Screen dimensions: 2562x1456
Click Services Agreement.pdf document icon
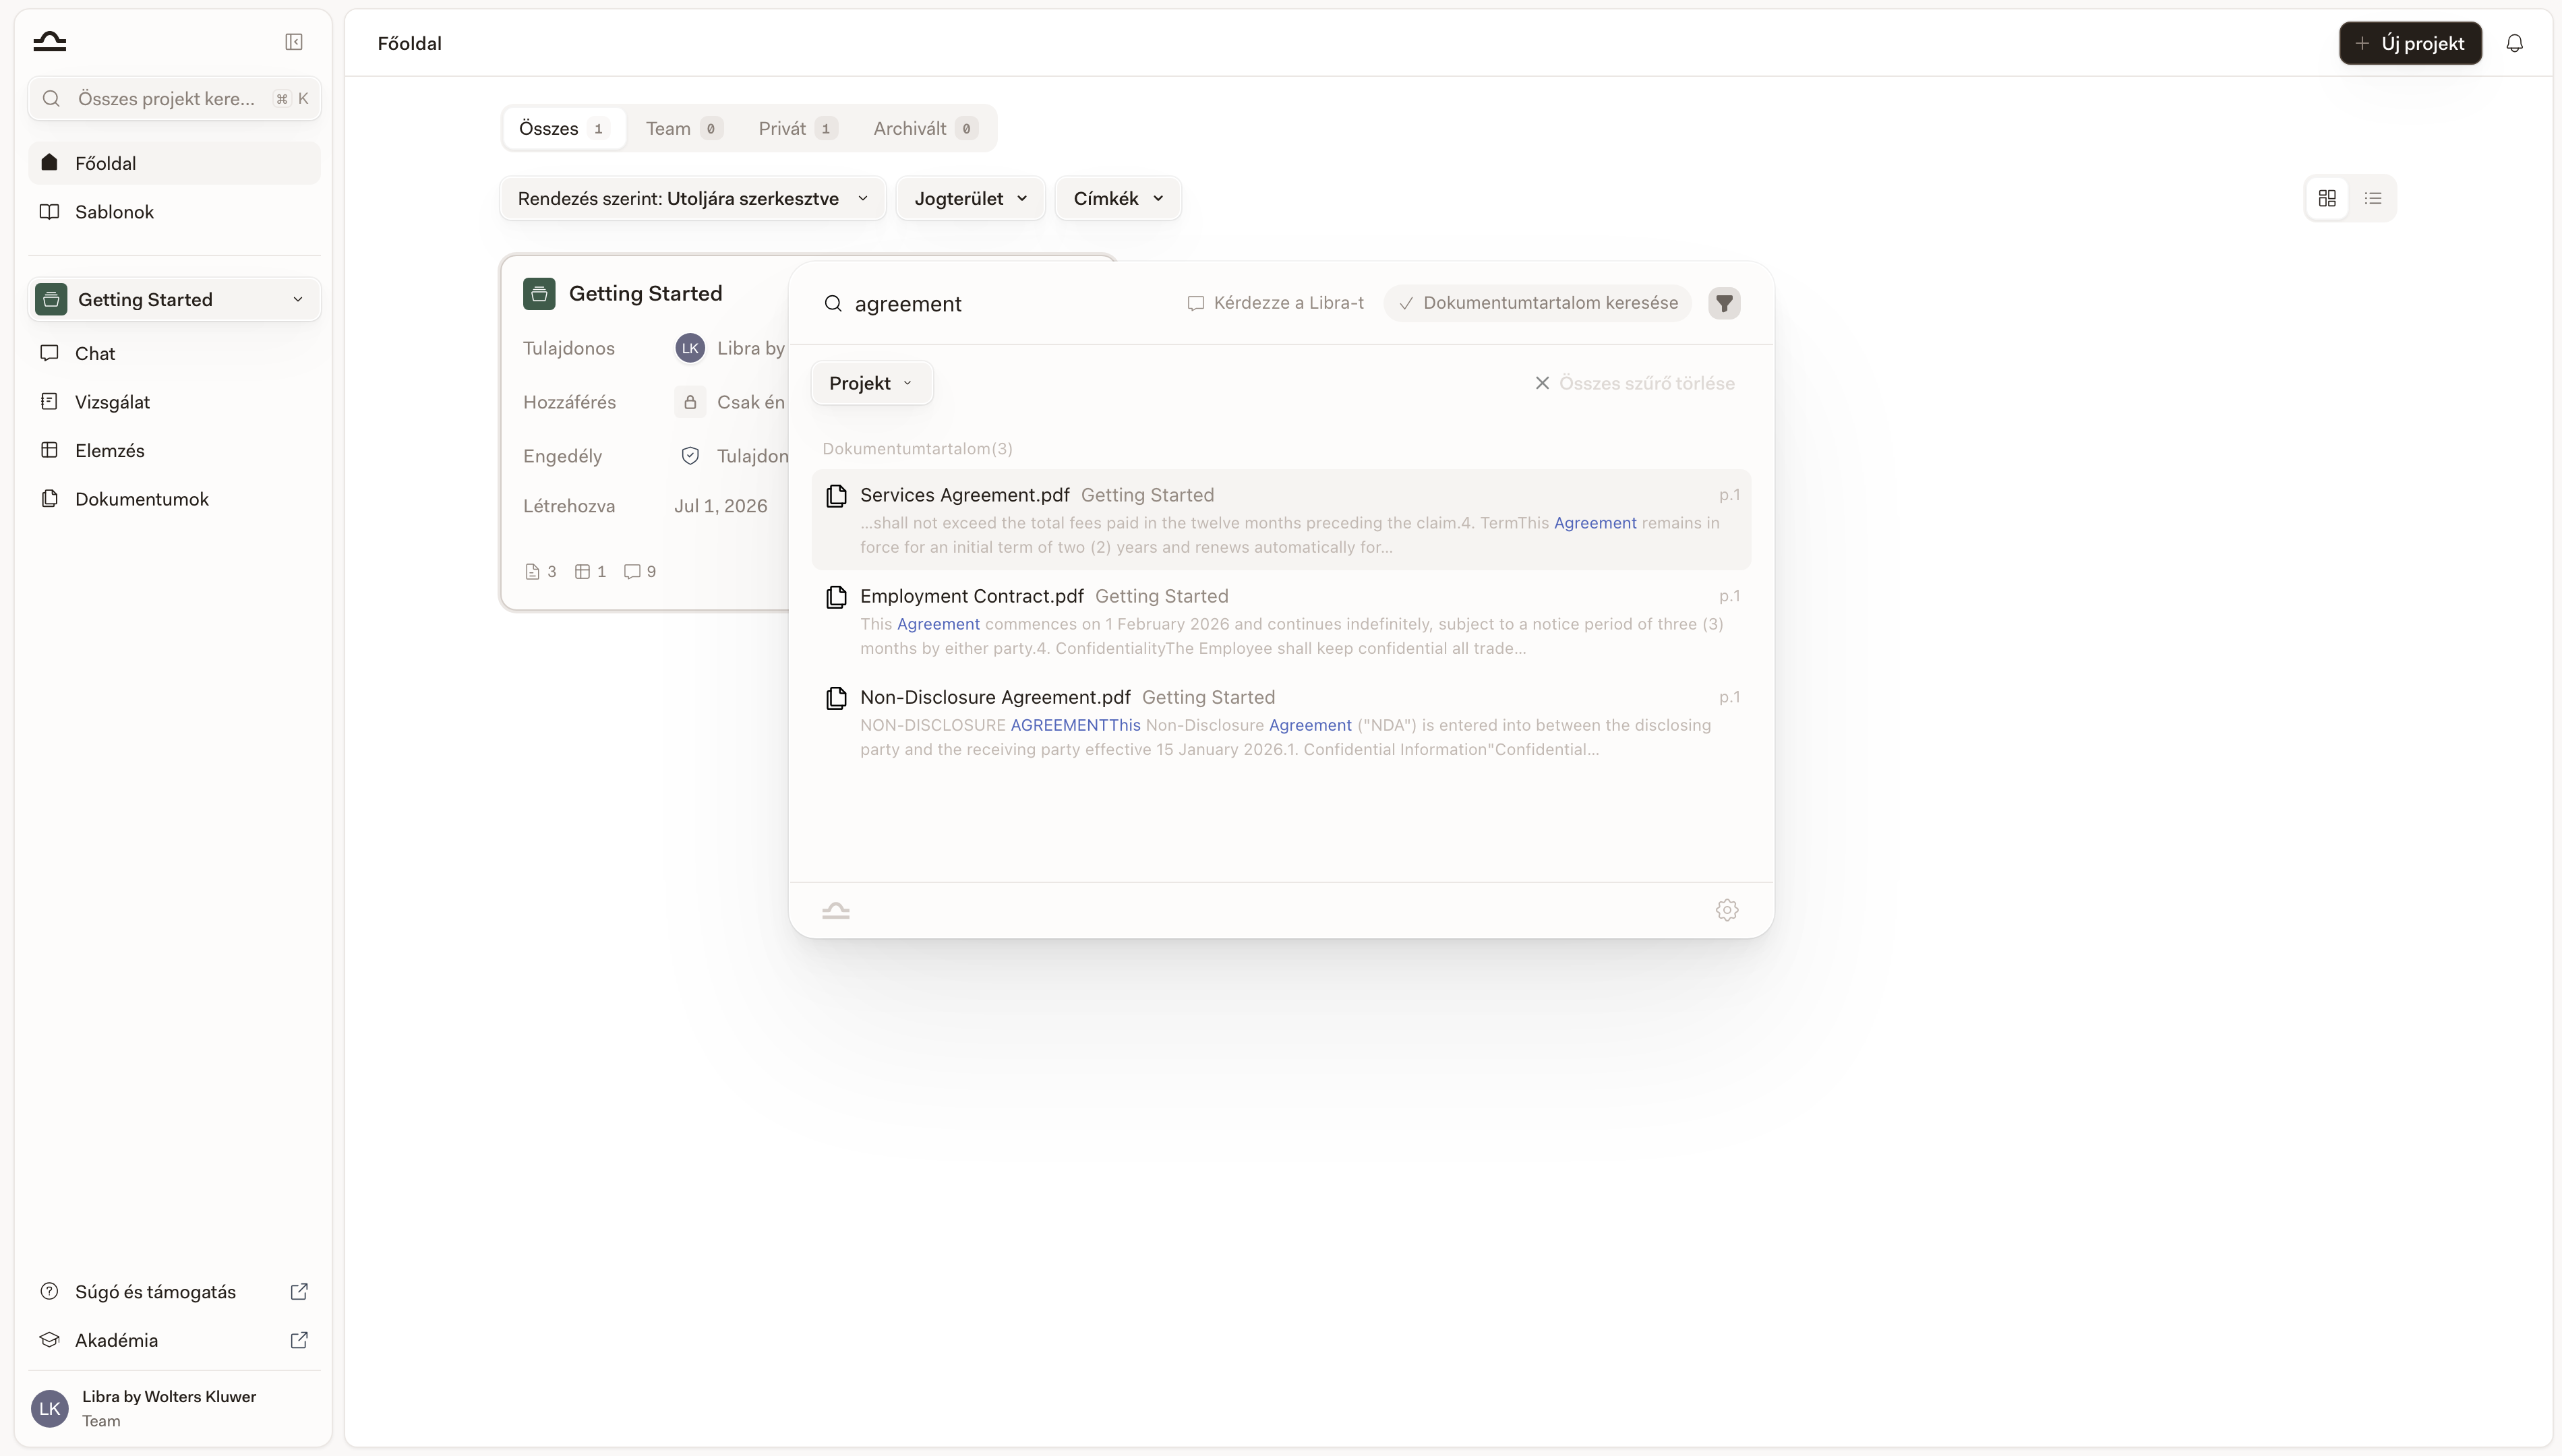(x=836, y=496)
